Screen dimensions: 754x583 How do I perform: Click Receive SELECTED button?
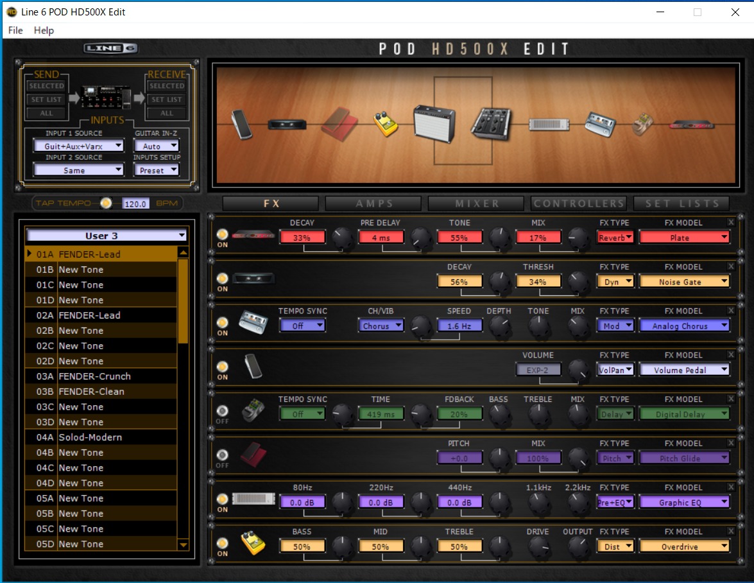click(166, 85)
